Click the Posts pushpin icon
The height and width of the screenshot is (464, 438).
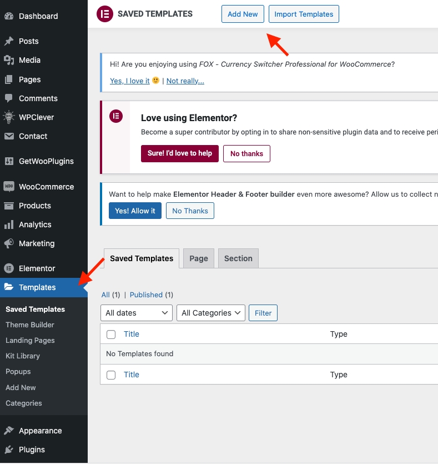[9, 41]
